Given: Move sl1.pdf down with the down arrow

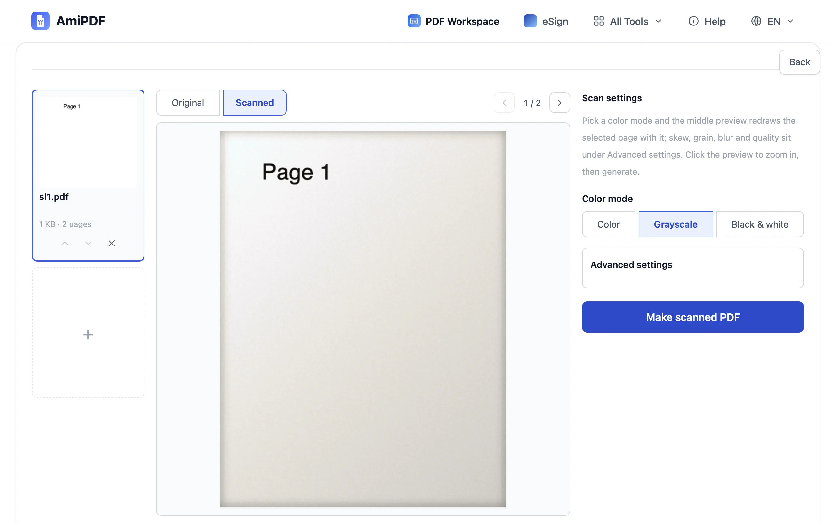Looking at the screenshot, I should [x=88, y=243].
